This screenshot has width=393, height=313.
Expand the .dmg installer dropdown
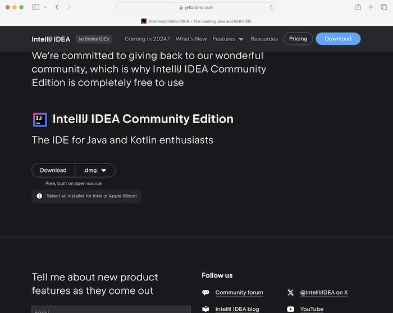coord(95,170)
